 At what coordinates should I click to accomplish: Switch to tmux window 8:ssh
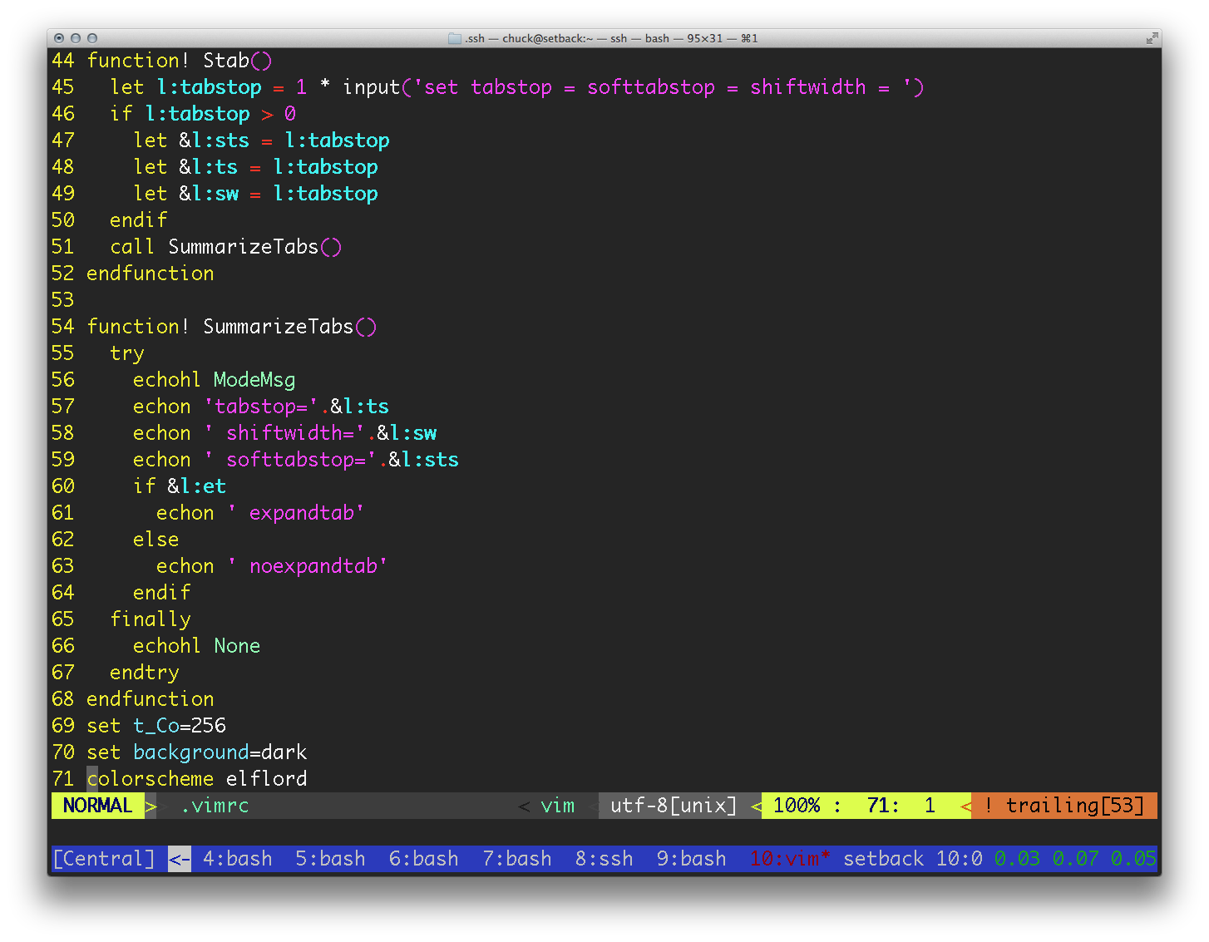(x=604, y=859)
